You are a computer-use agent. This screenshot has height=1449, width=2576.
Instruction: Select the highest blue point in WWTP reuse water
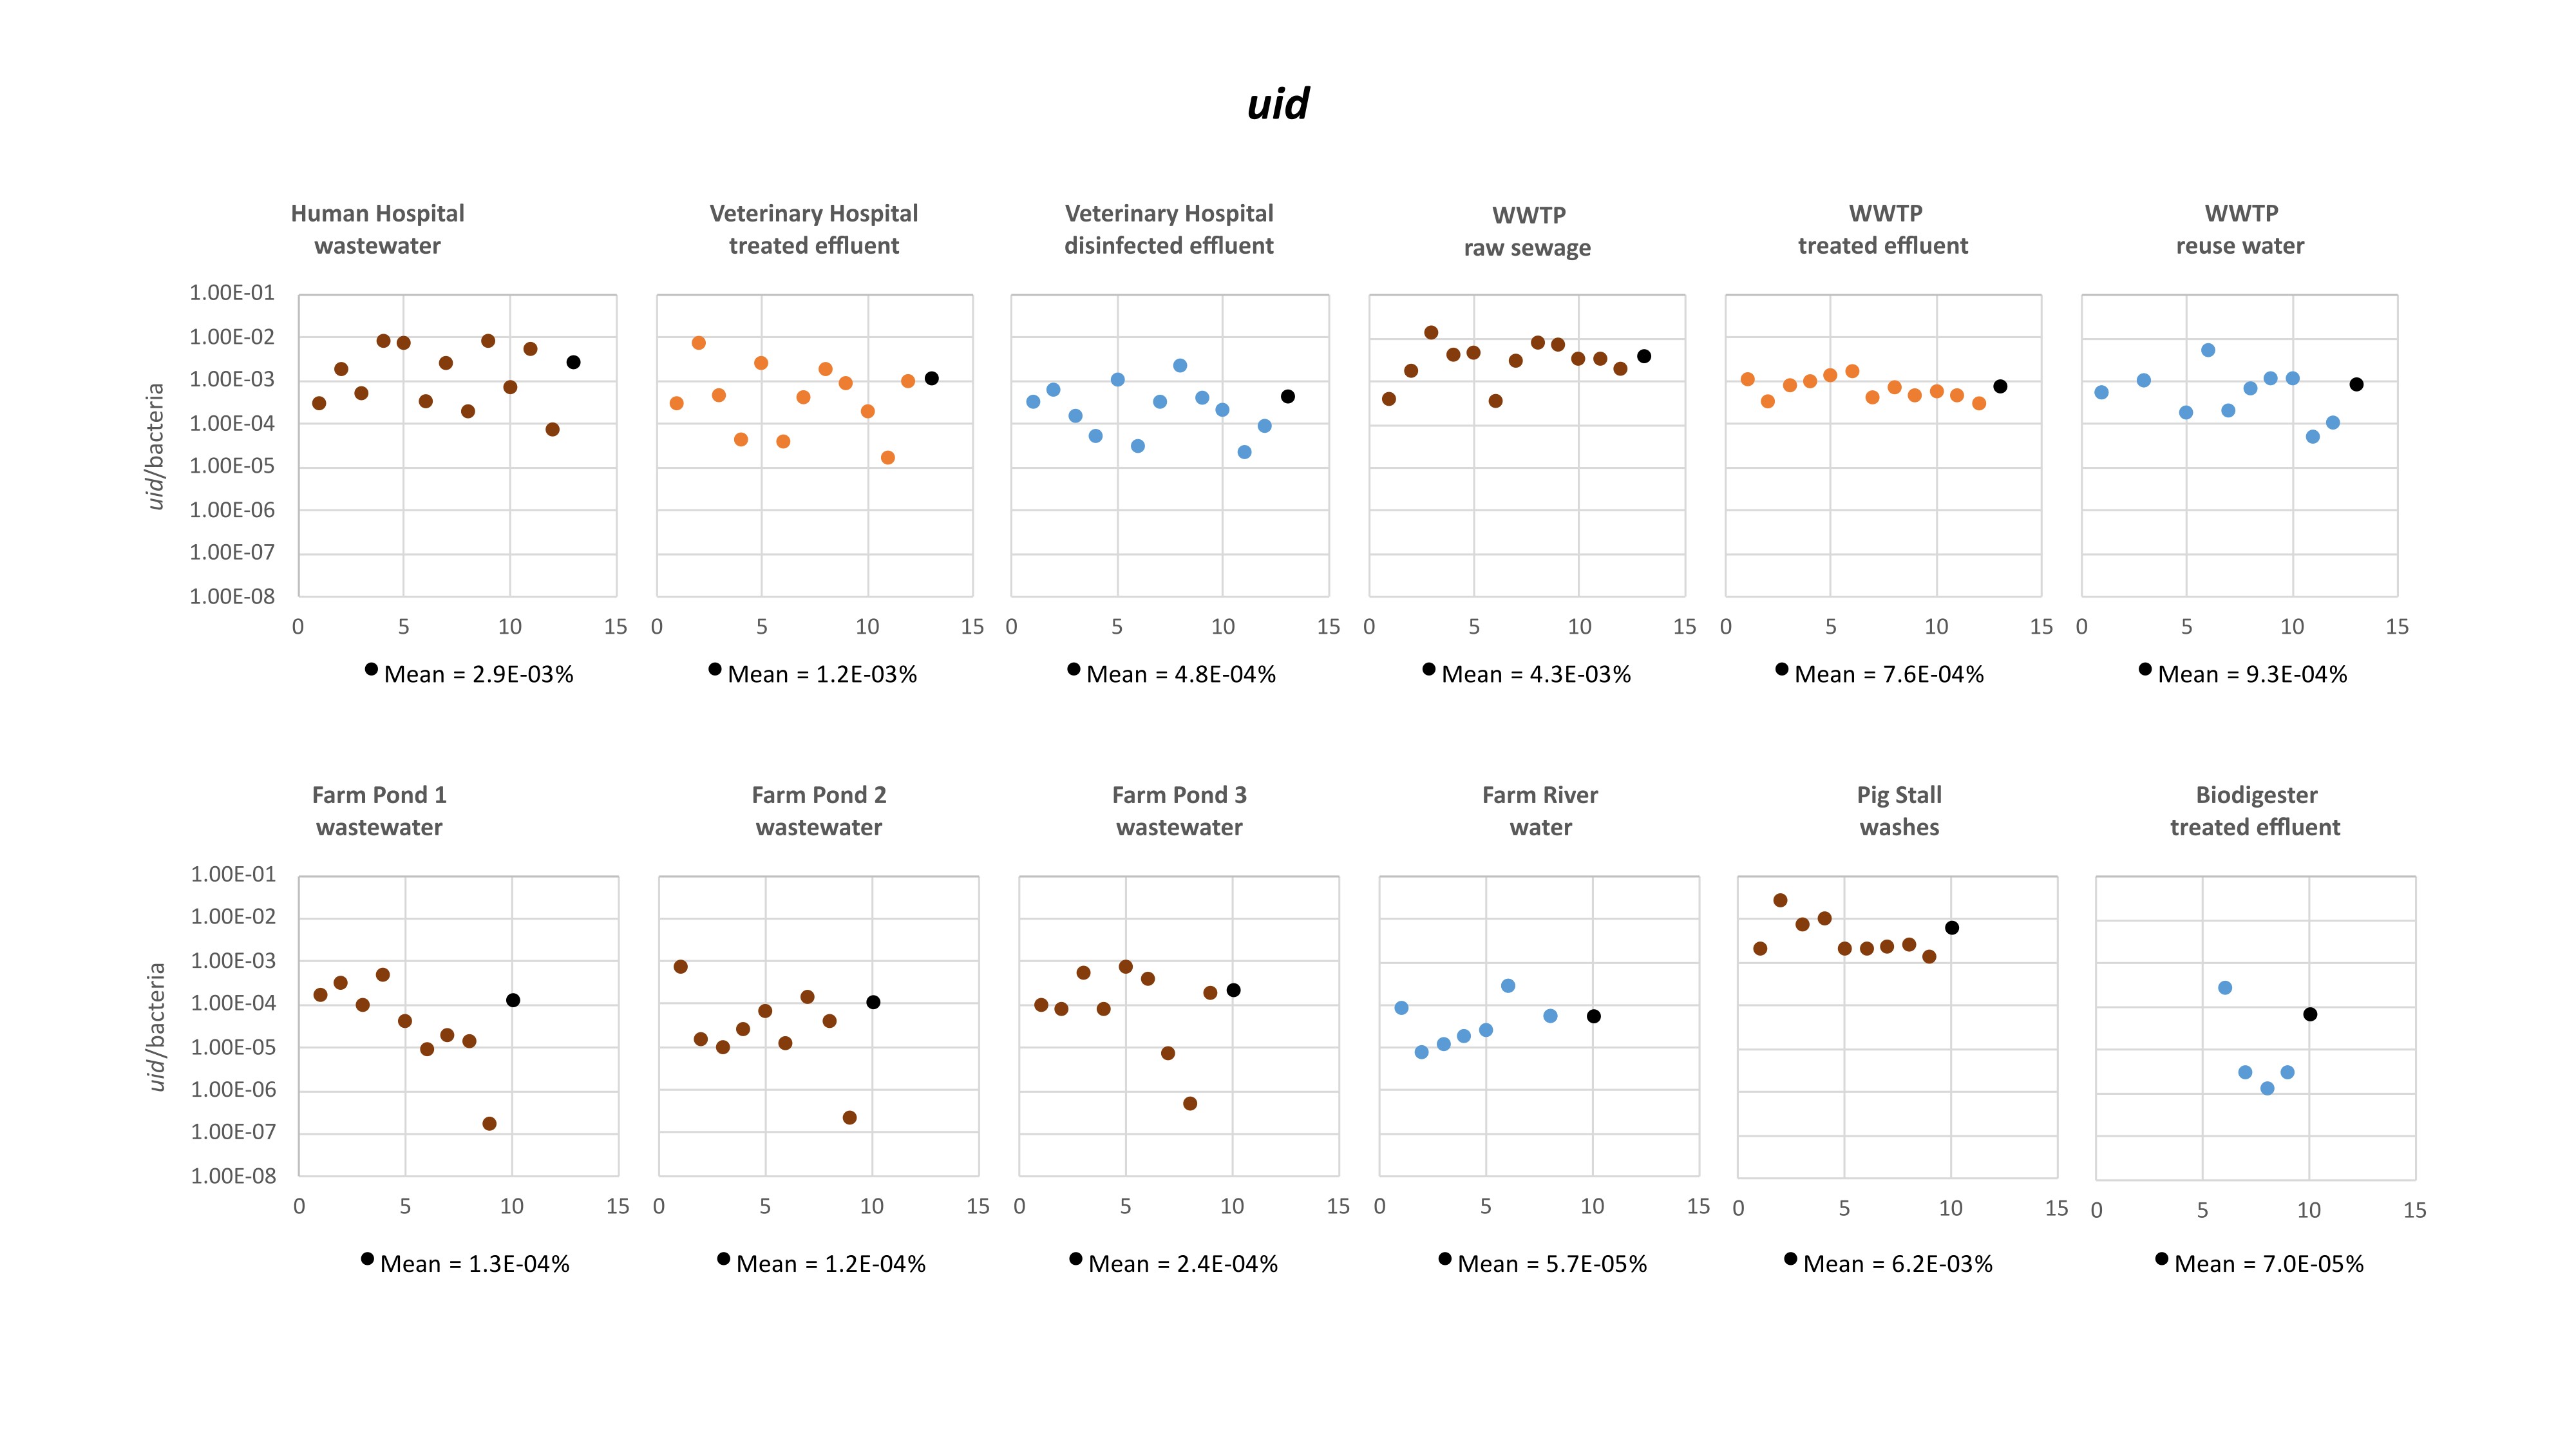[x=2208, y=350]
